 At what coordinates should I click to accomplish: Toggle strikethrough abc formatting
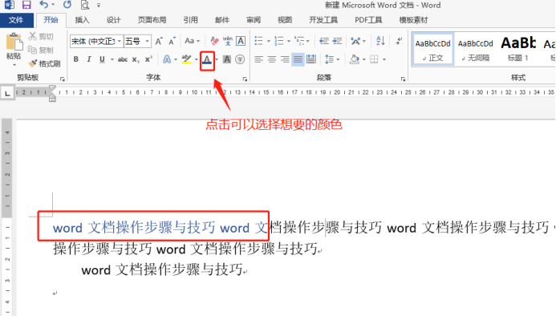point(123,59)
